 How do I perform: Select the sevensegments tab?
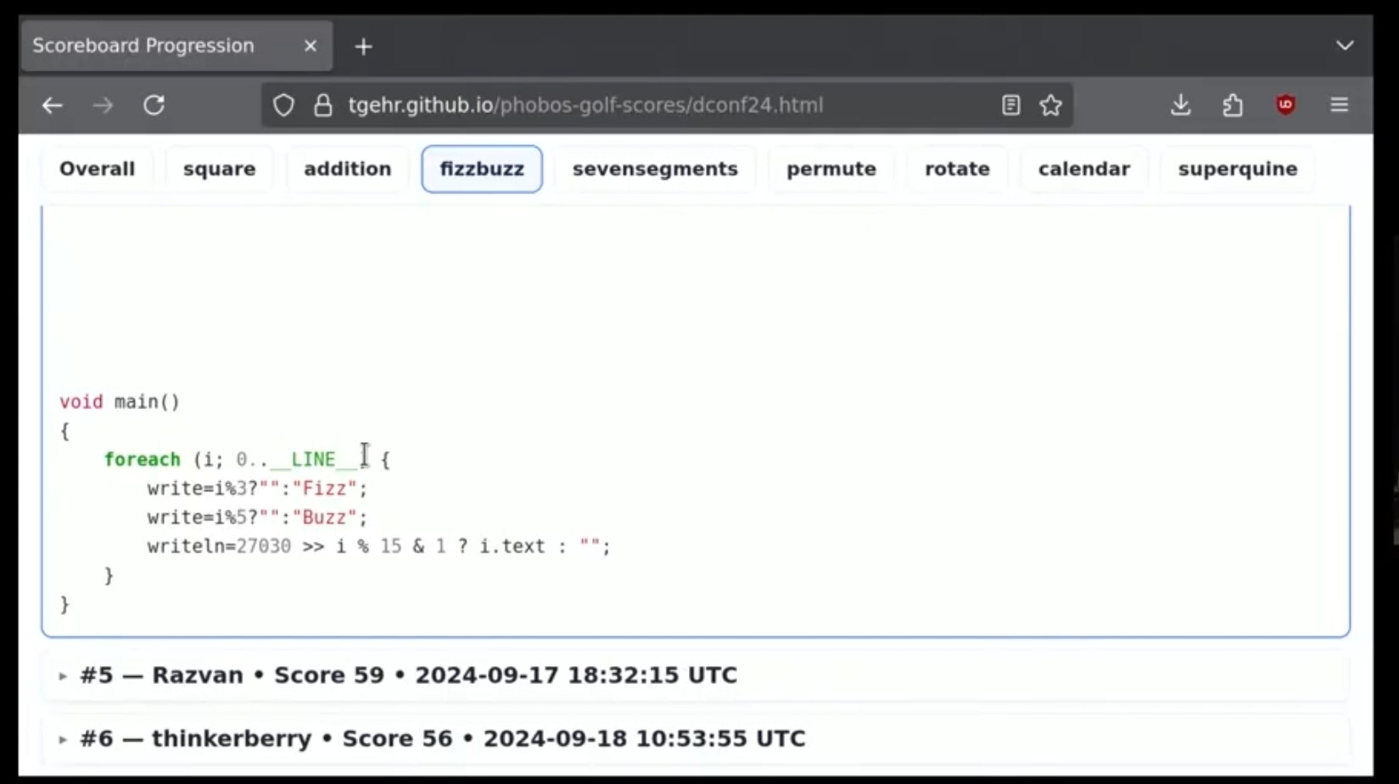coord(655,169)
